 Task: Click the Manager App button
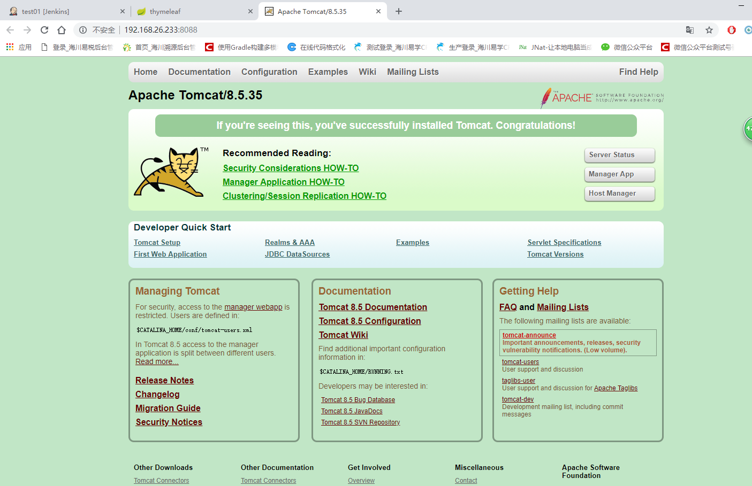pyautogui.click(x=620, y=174)
